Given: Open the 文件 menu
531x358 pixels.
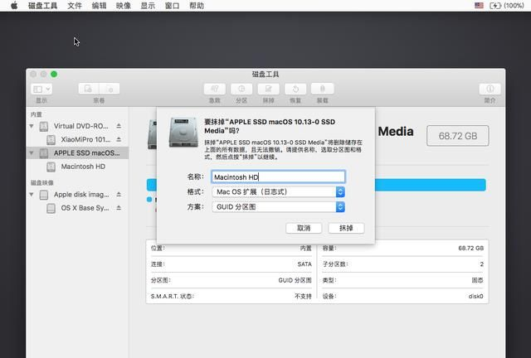Looking at the screenshot, I should [75, 6].
